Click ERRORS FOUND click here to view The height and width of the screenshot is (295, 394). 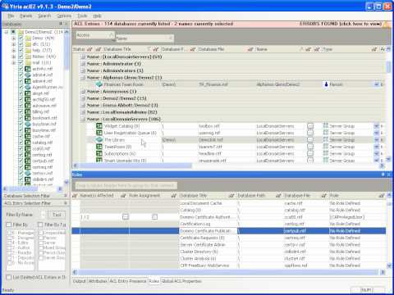click(341, 24)
